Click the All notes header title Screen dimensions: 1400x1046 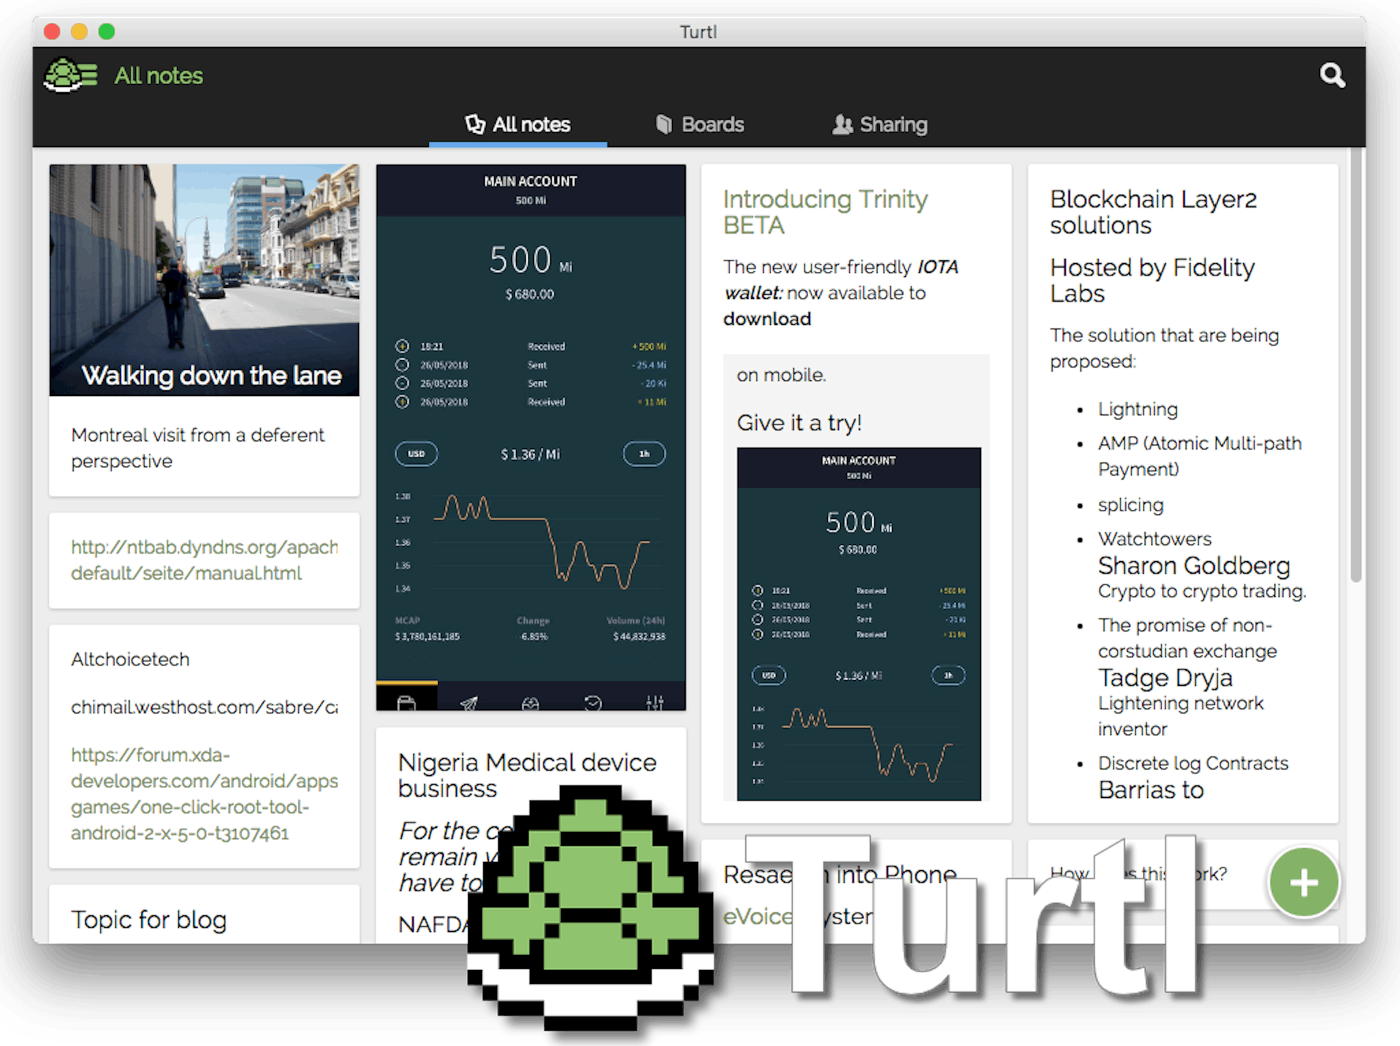[159, 75]
